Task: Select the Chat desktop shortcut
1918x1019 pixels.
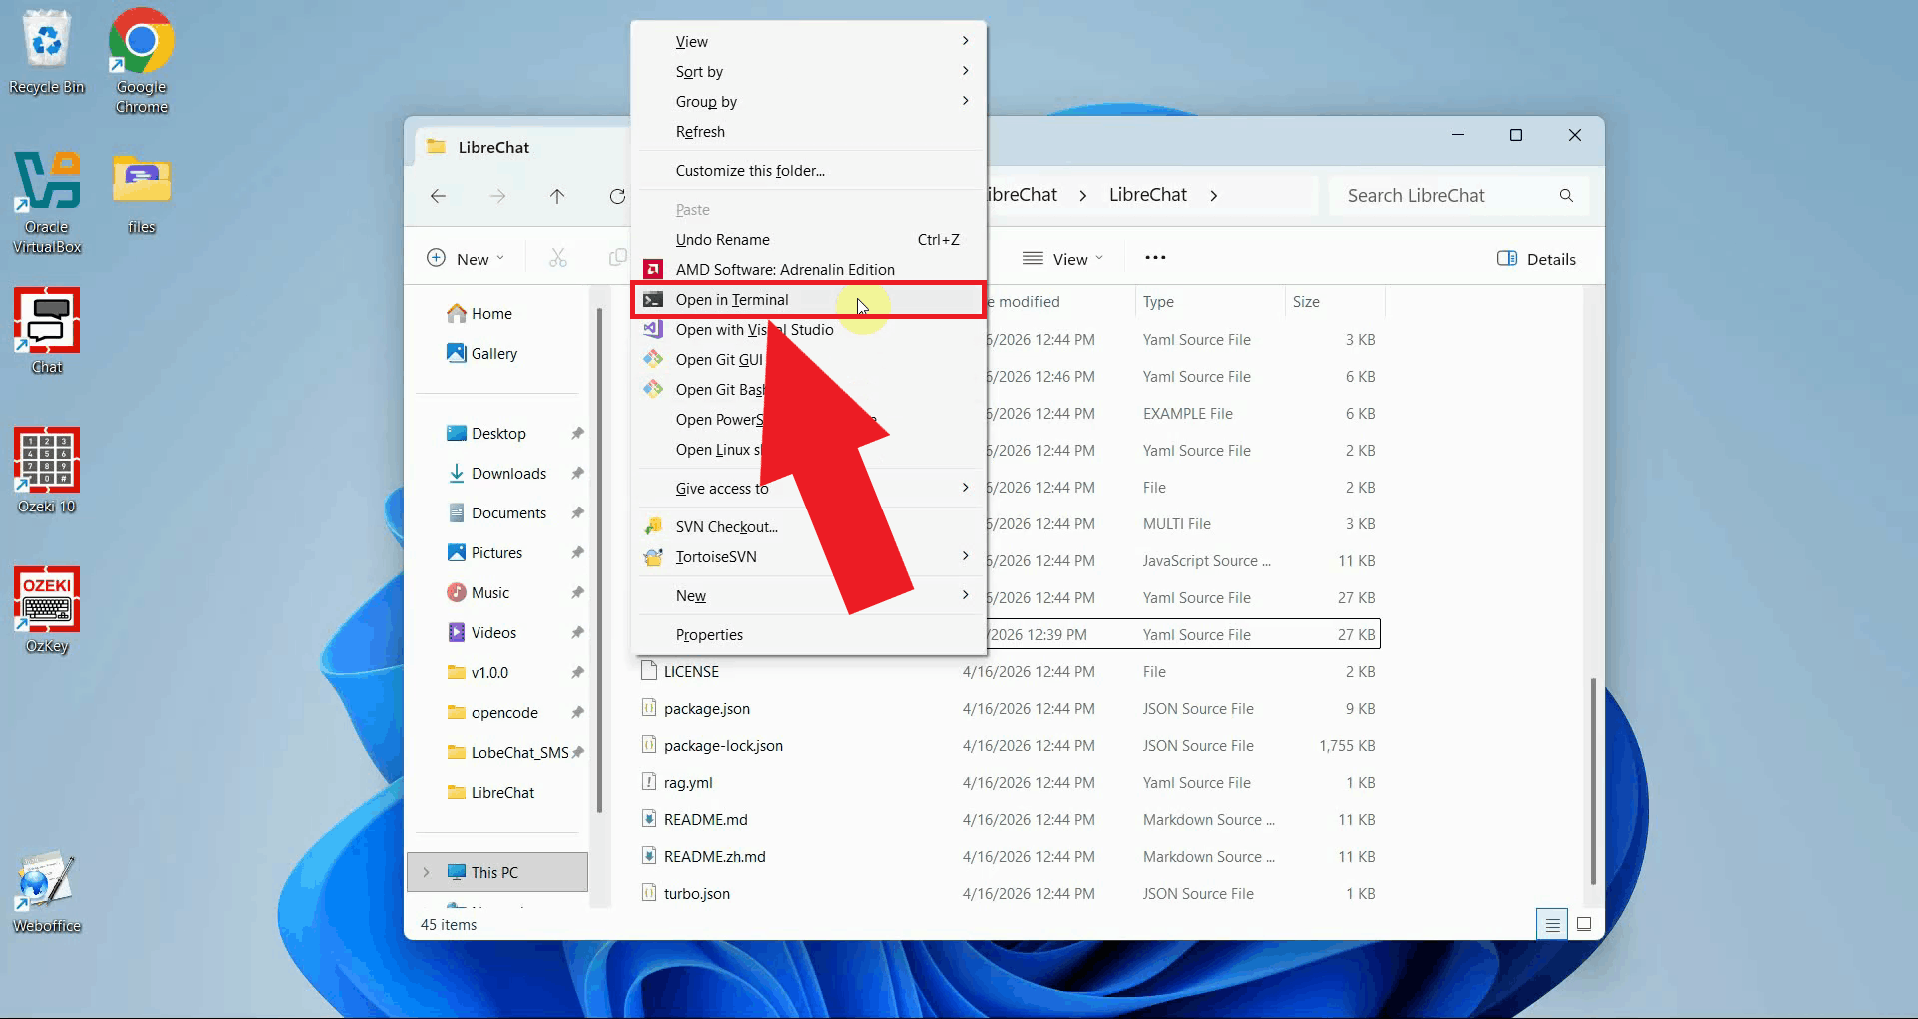Action: pos(47,331)
